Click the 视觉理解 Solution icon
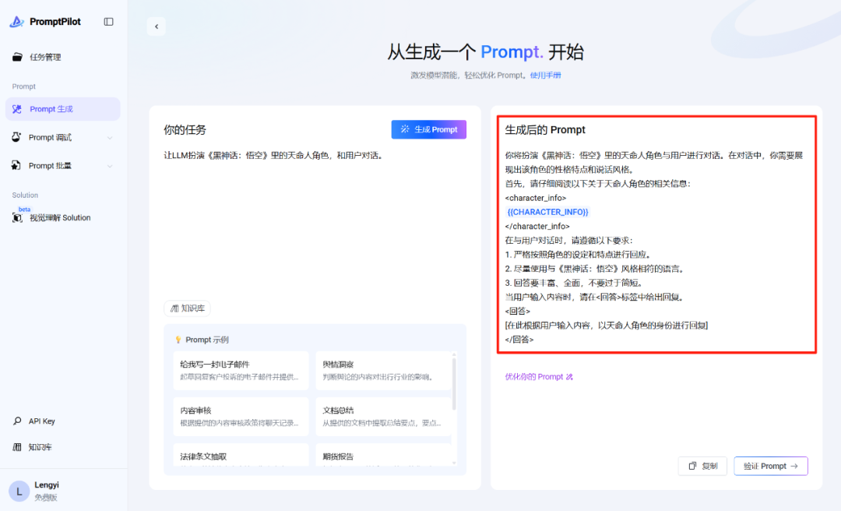The width and height of the screenshot is (841, 511). pos(17,217)
